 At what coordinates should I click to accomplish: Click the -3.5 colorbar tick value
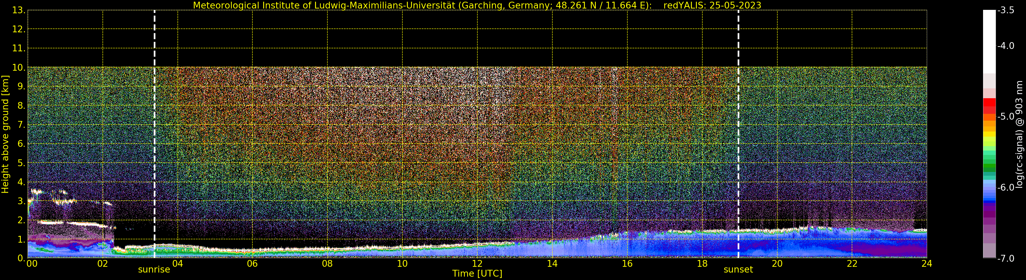[1006, 10]
